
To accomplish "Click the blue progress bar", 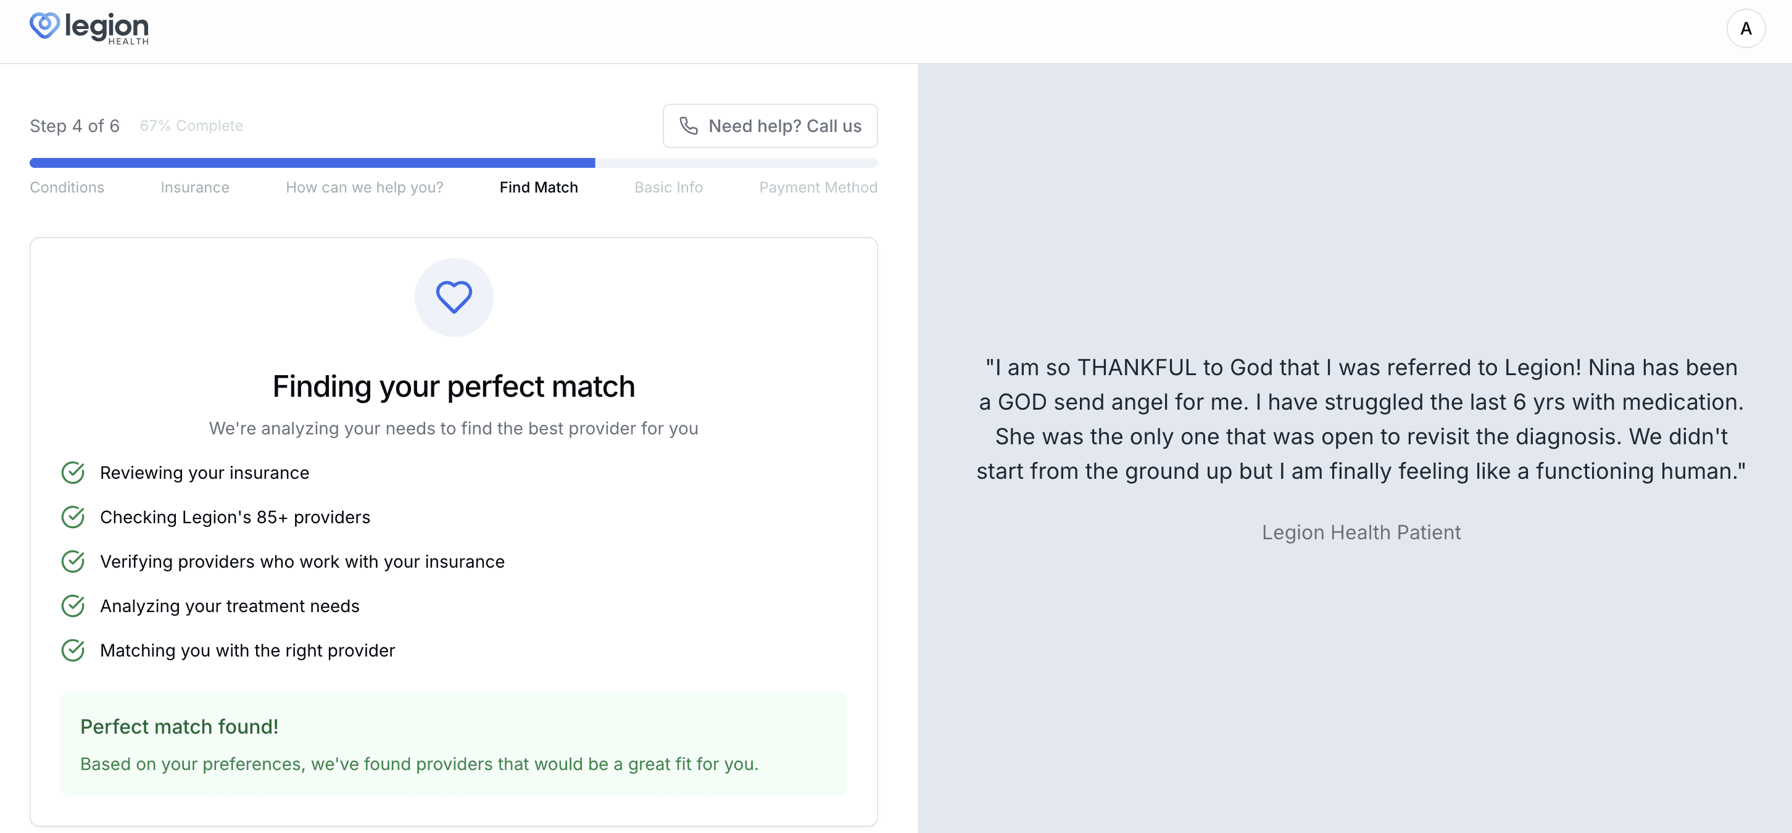I will (x=312, y=163).
